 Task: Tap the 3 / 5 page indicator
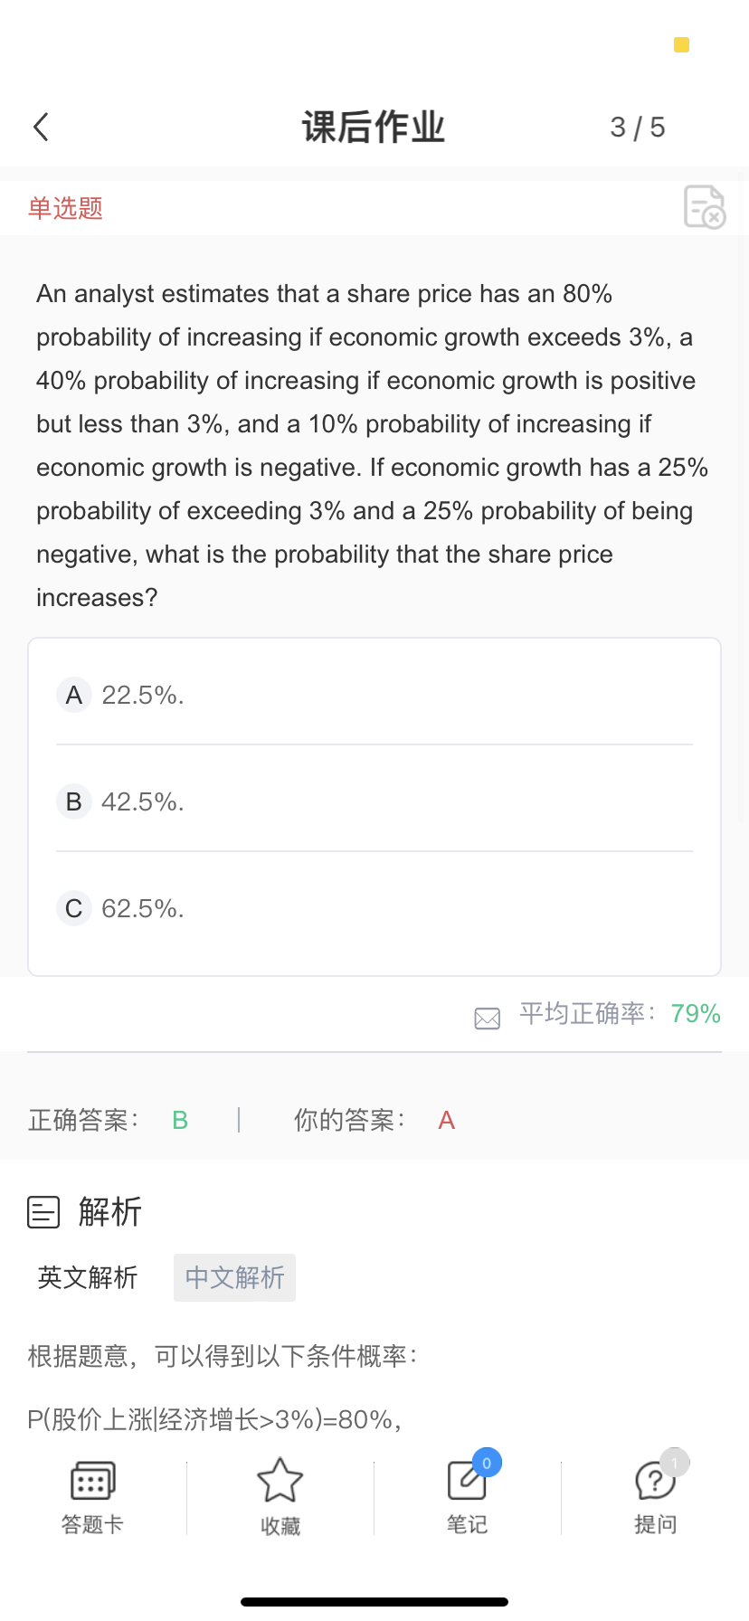tap(637, 128)
